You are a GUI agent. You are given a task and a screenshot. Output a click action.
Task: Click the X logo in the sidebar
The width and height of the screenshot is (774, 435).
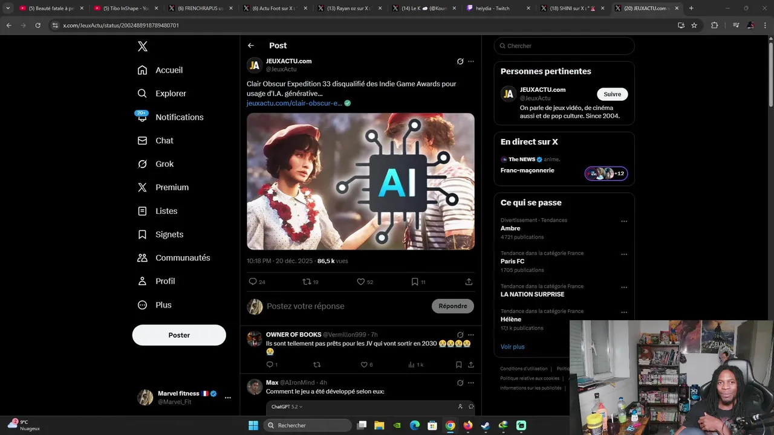(x=142, y=47)
